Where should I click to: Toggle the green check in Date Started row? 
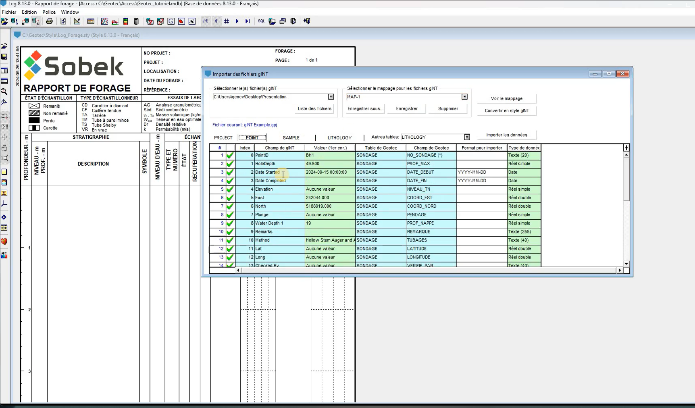(230, 172)
